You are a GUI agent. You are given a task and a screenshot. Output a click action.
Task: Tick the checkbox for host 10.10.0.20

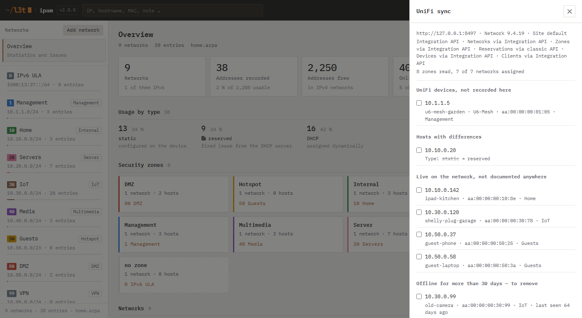419,150
